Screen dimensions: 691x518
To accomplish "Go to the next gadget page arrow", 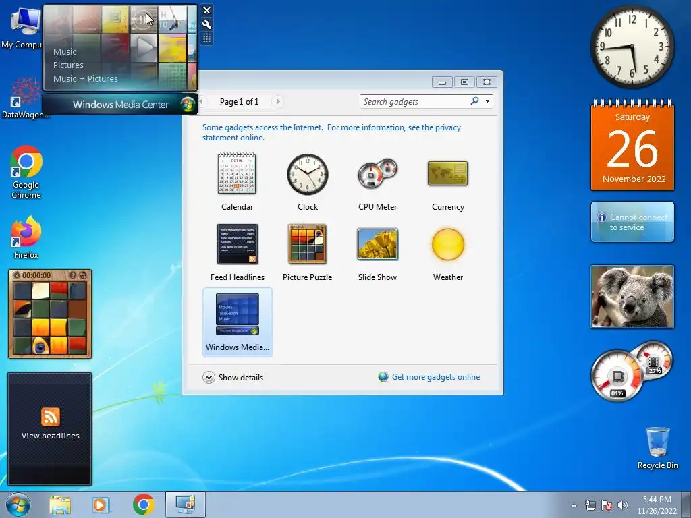I will tap(277, 102).
